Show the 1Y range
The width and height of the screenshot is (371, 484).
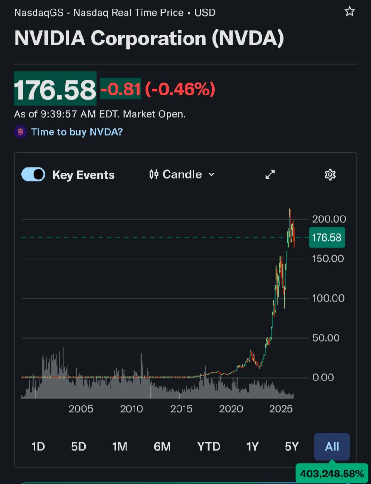253,447
